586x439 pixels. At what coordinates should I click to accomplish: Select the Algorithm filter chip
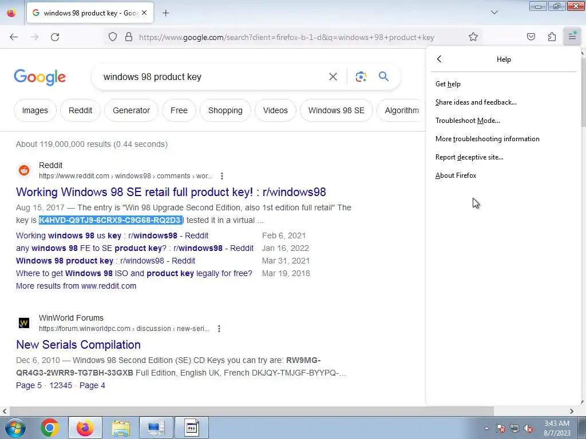pyautogui.click(x=402, y=110)
